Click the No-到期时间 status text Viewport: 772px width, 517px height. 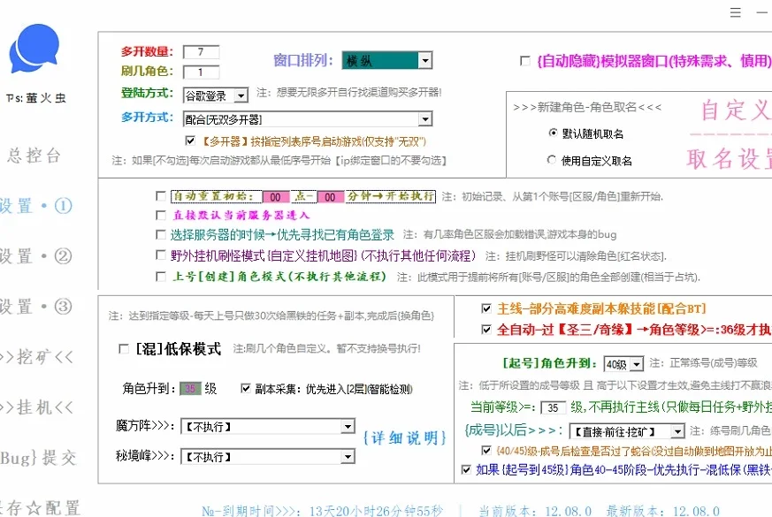click(x=323, y=511)
